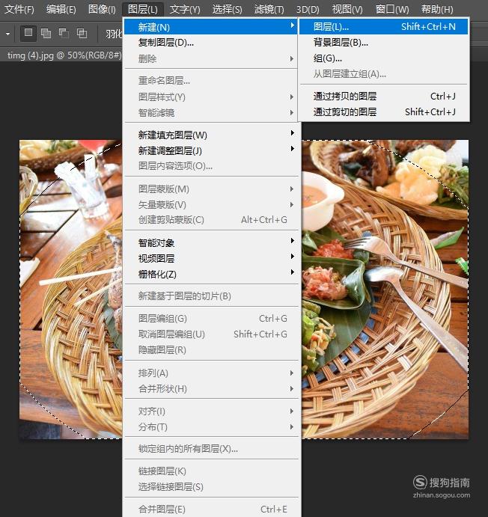Screen dimensions: 488x517
Task: Click the submenu arrow beside 新建填充图层(W)
Action: click(x=292, y=133)
